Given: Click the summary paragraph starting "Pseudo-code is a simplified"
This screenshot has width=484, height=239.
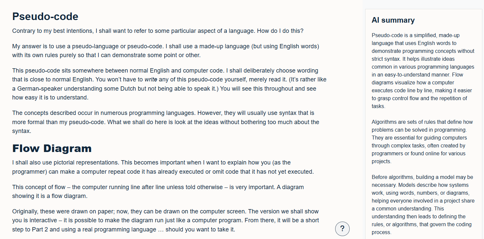Looking at the screenshot, I should click(423, 71).
